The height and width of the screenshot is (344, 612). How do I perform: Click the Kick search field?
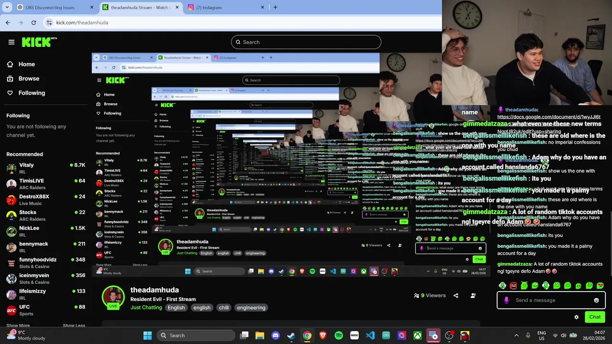(306, 42)
